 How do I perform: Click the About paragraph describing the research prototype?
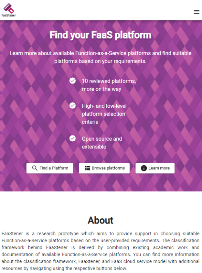(x=100, y=251)
